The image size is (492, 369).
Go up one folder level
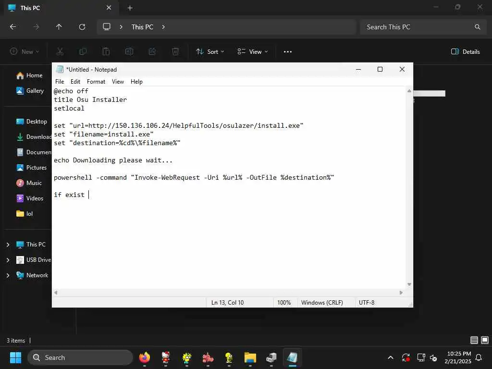click(x=59, y=27)
